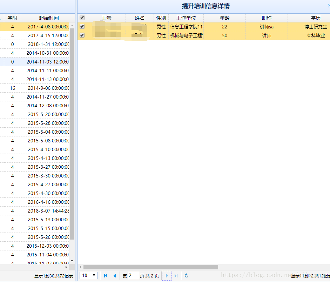Select row starting 2016-4-16
The height and width of the screenshot is (282, 330).
[x=34, y=202]
